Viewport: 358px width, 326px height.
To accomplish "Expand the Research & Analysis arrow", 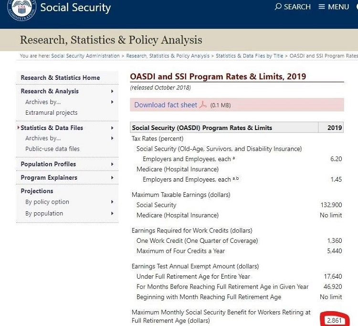I will (x=112, y=91).
